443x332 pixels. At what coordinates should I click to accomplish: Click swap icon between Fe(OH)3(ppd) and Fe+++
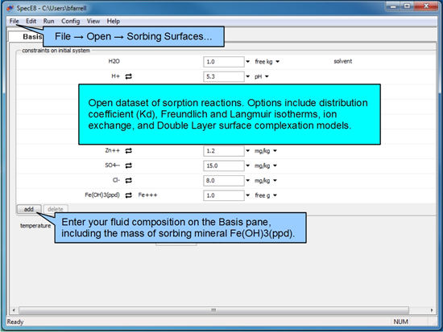[x=129, y=195]
